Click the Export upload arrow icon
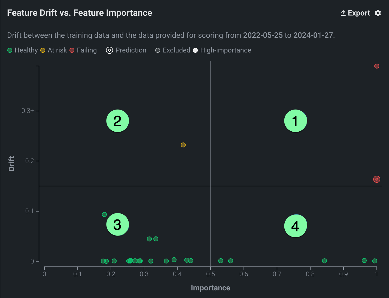 coord(343,13)
